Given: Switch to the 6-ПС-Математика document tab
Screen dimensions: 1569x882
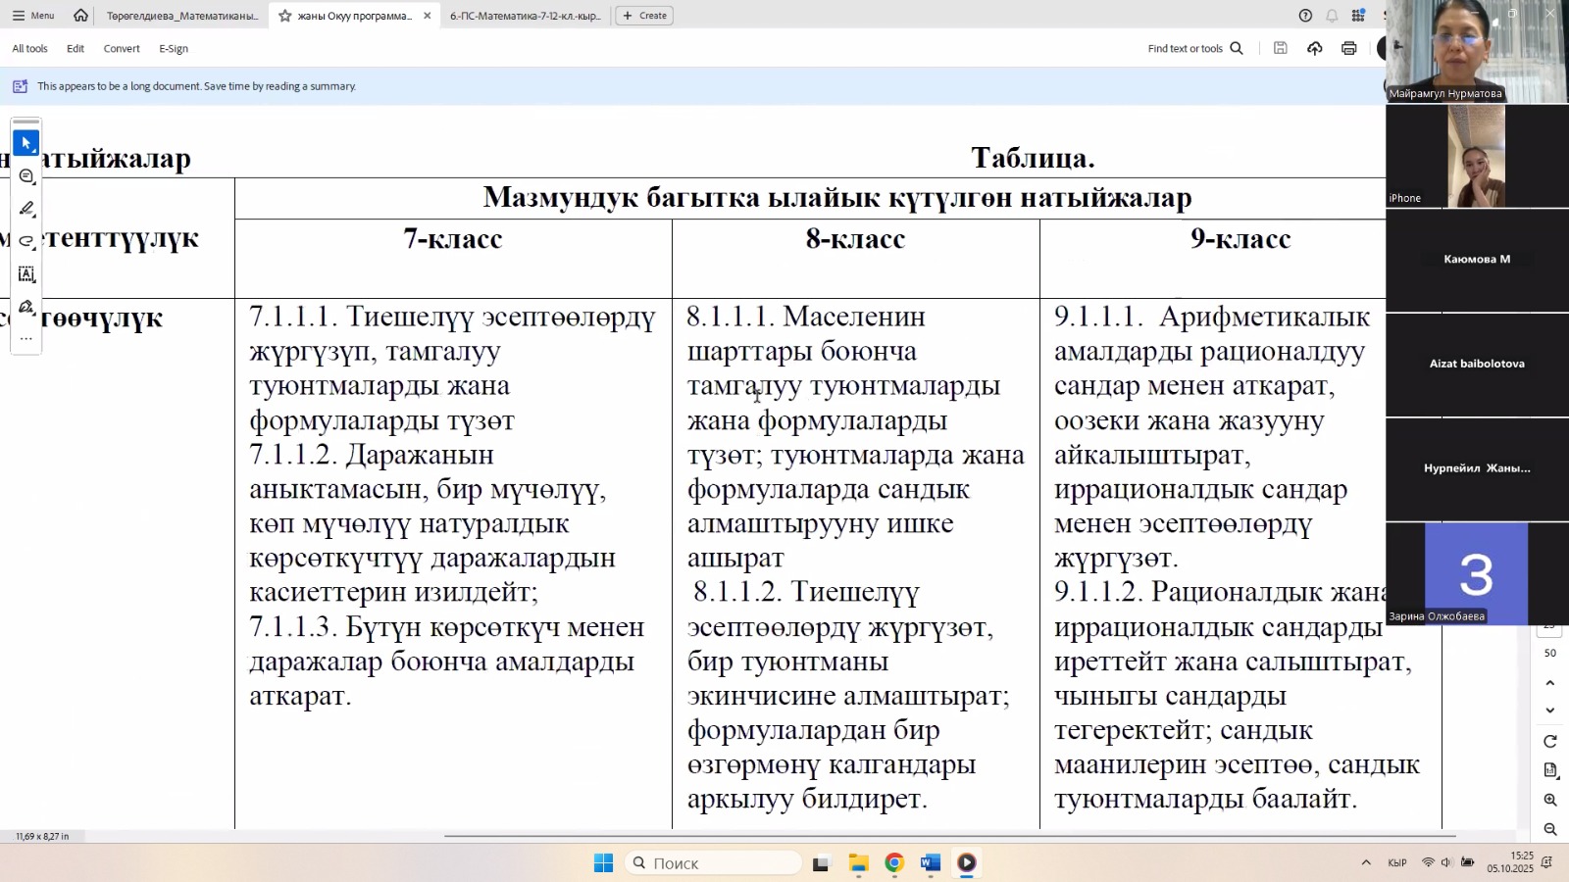Looking at the screenshot, I should 526,16.
